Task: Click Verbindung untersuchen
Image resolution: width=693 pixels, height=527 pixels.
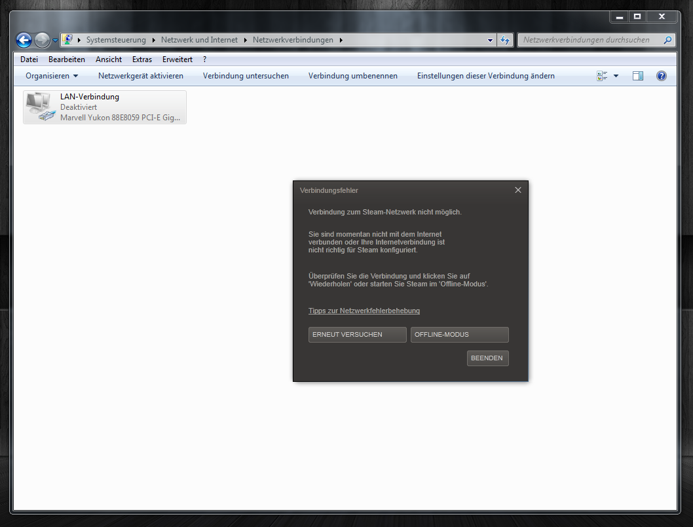Action: coord(246,76)
